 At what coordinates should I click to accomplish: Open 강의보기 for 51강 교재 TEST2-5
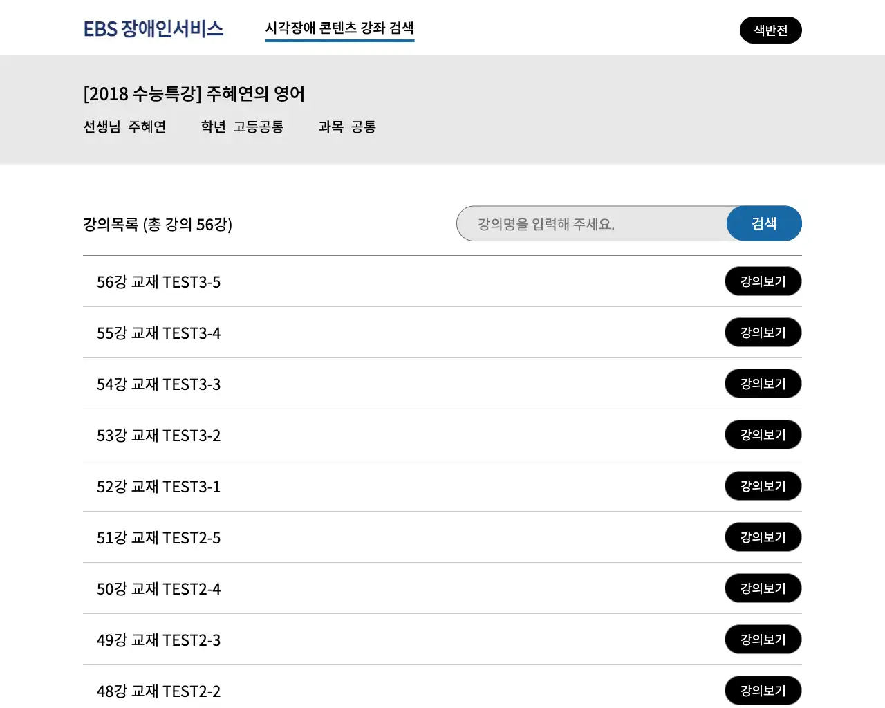[x=763, y=537]
